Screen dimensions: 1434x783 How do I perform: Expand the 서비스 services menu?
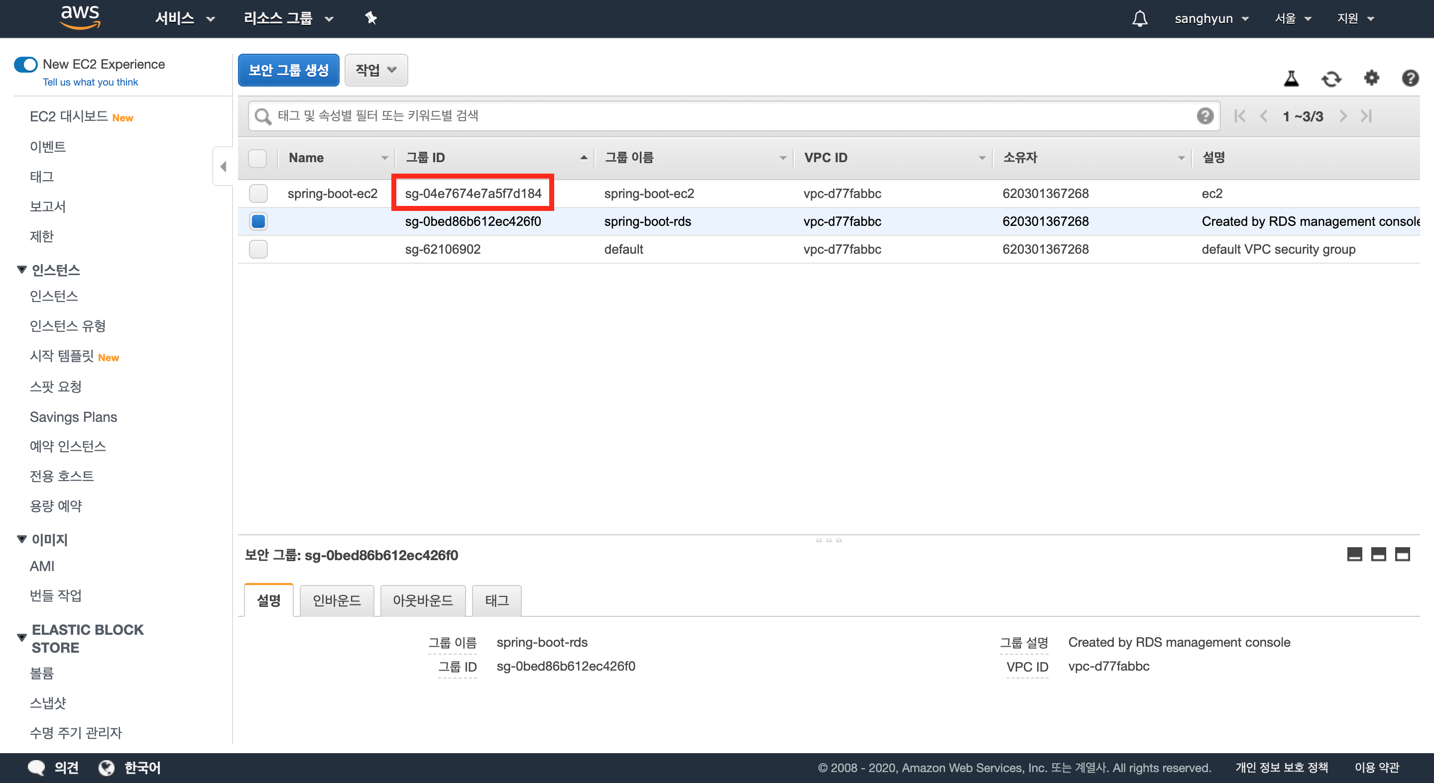[184, 18]
